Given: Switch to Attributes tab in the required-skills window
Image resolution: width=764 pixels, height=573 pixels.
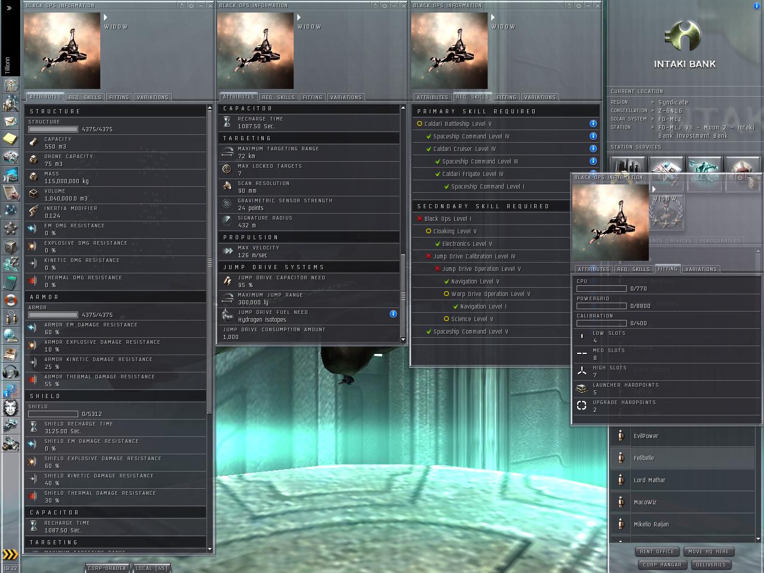Looking at the screenshot, I should click(432, 97).
